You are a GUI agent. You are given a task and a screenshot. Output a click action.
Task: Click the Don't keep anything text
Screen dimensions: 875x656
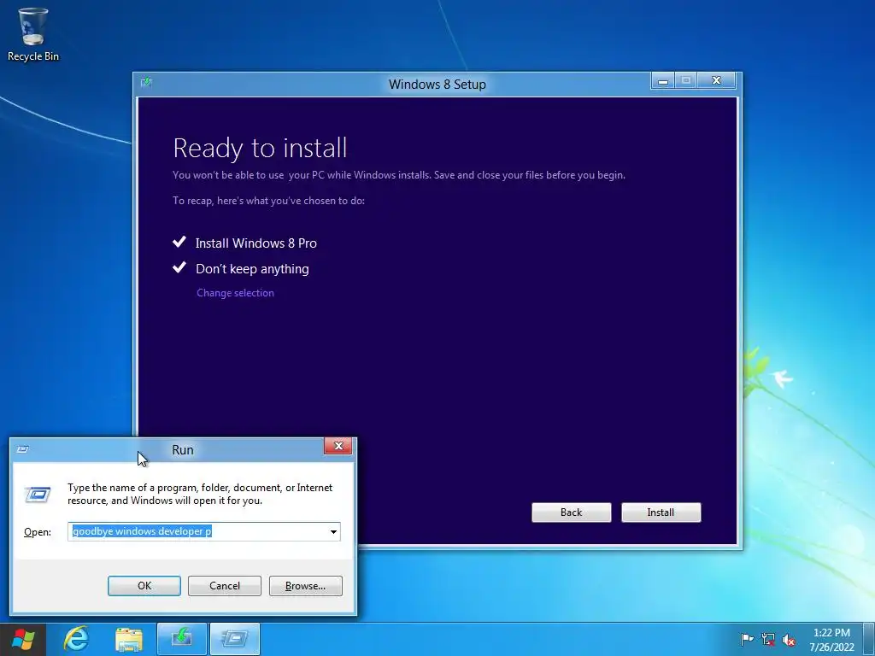252,269
